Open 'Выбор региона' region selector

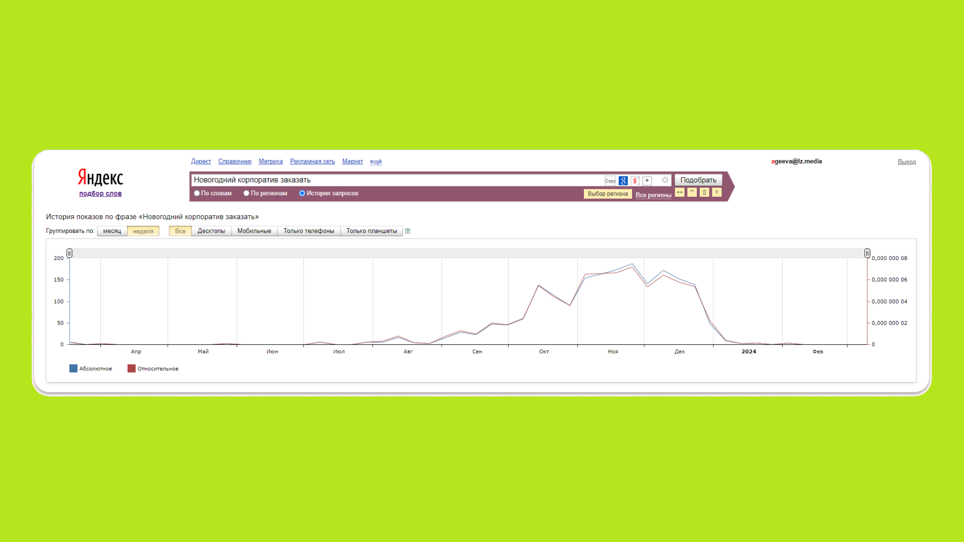(608, 194)
